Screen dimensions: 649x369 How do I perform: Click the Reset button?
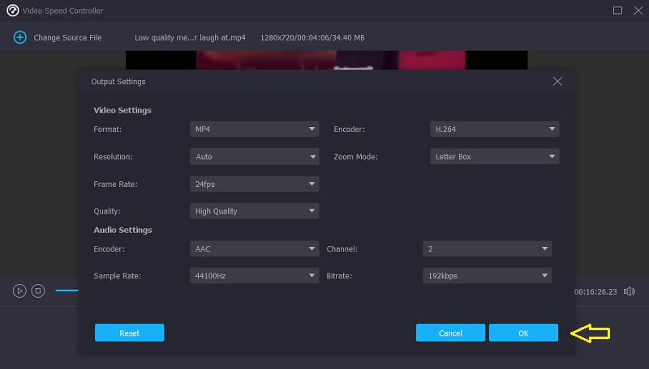coord(129,333)
